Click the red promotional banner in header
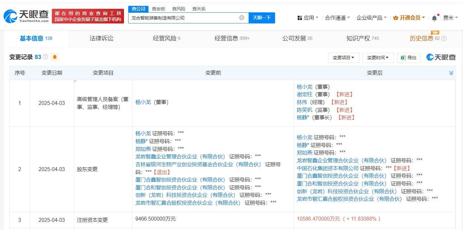The height and width of the screenshot is (230, 463). coord(88,16)
